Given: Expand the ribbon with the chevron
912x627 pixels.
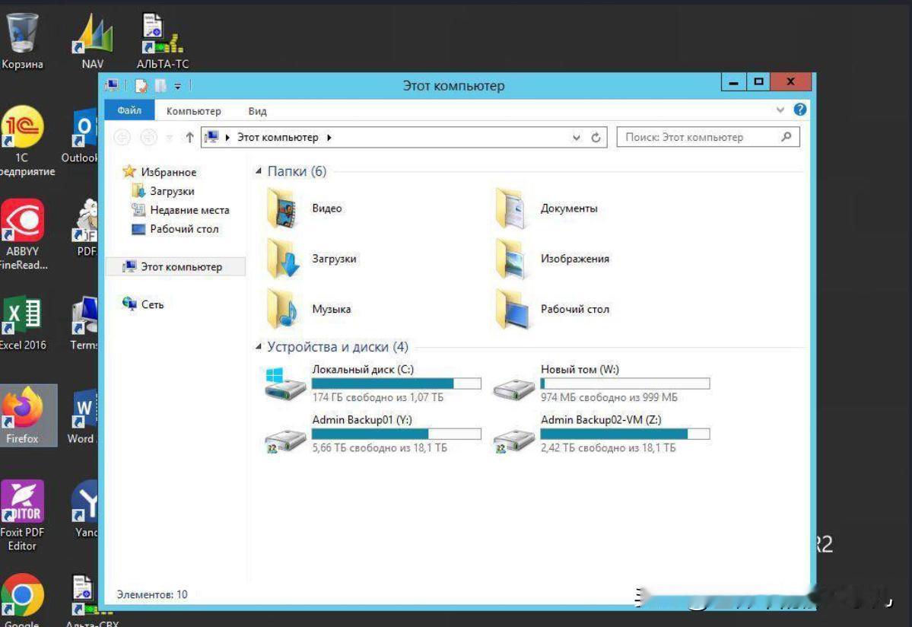Looking at the screenshot, I should pyautogui.click(x=780, y=110).
